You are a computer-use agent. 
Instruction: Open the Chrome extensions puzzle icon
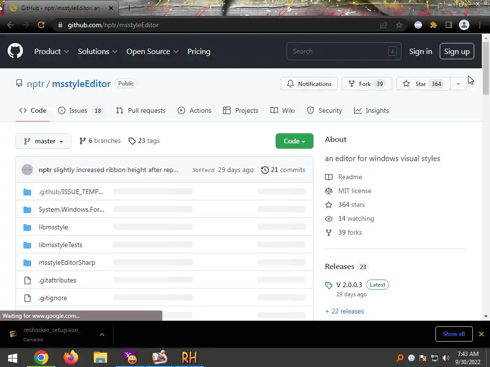[x=433, y=25]
